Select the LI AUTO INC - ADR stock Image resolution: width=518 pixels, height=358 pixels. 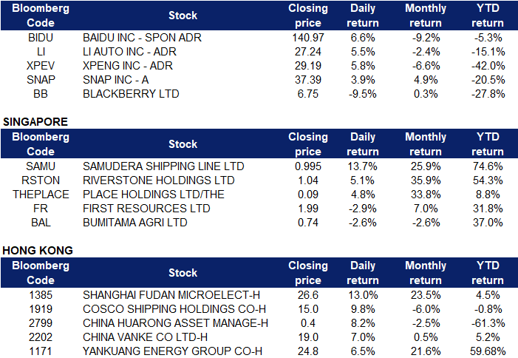coord(131,52)
